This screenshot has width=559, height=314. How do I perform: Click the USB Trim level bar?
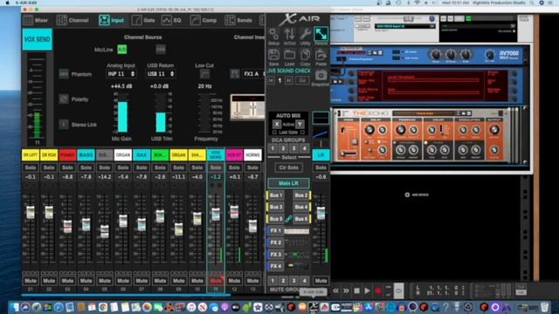[161, 113]
